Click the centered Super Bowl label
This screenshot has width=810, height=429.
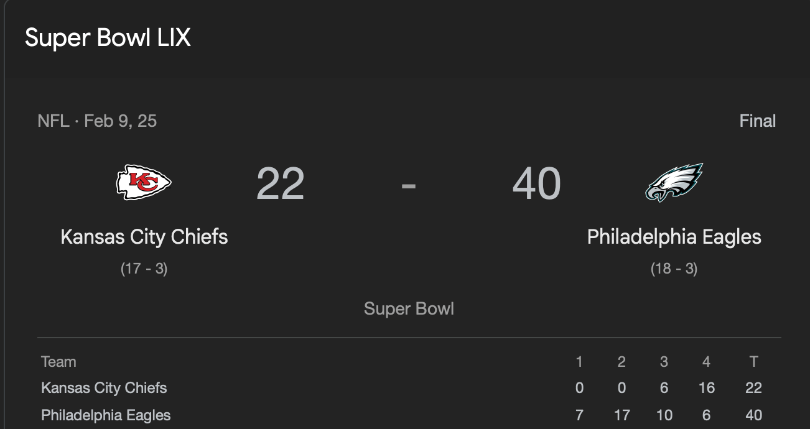coord(409,308)
